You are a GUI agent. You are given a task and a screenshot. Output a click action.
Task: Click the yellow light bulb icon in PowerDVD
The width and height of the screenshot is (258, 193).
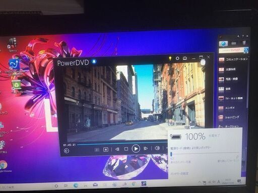pyautogui.click(x=170, y=58)
